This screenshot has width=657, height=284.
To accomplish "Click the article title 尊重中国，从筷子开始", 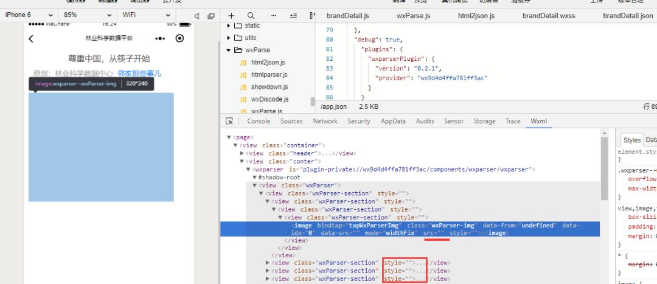I will click(x=109, y=58).
